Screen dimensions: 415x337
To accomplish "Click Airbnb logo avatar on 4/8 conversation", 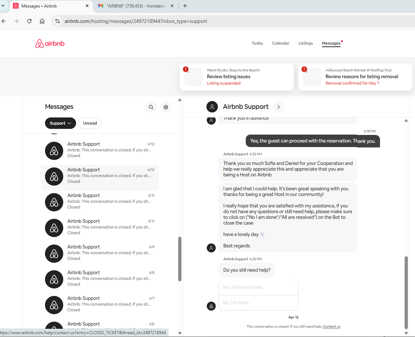I will point(54,279).
